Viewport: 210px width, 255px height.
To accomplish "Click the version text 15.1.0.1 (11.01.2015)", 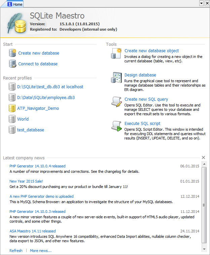I will 79,24.
